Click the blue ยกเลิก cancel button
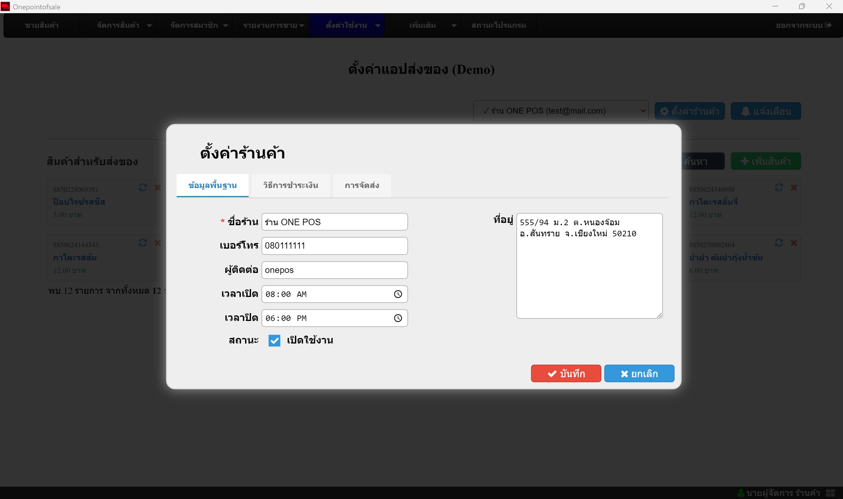This screenshot has width=843, height=499. [639, 374]
